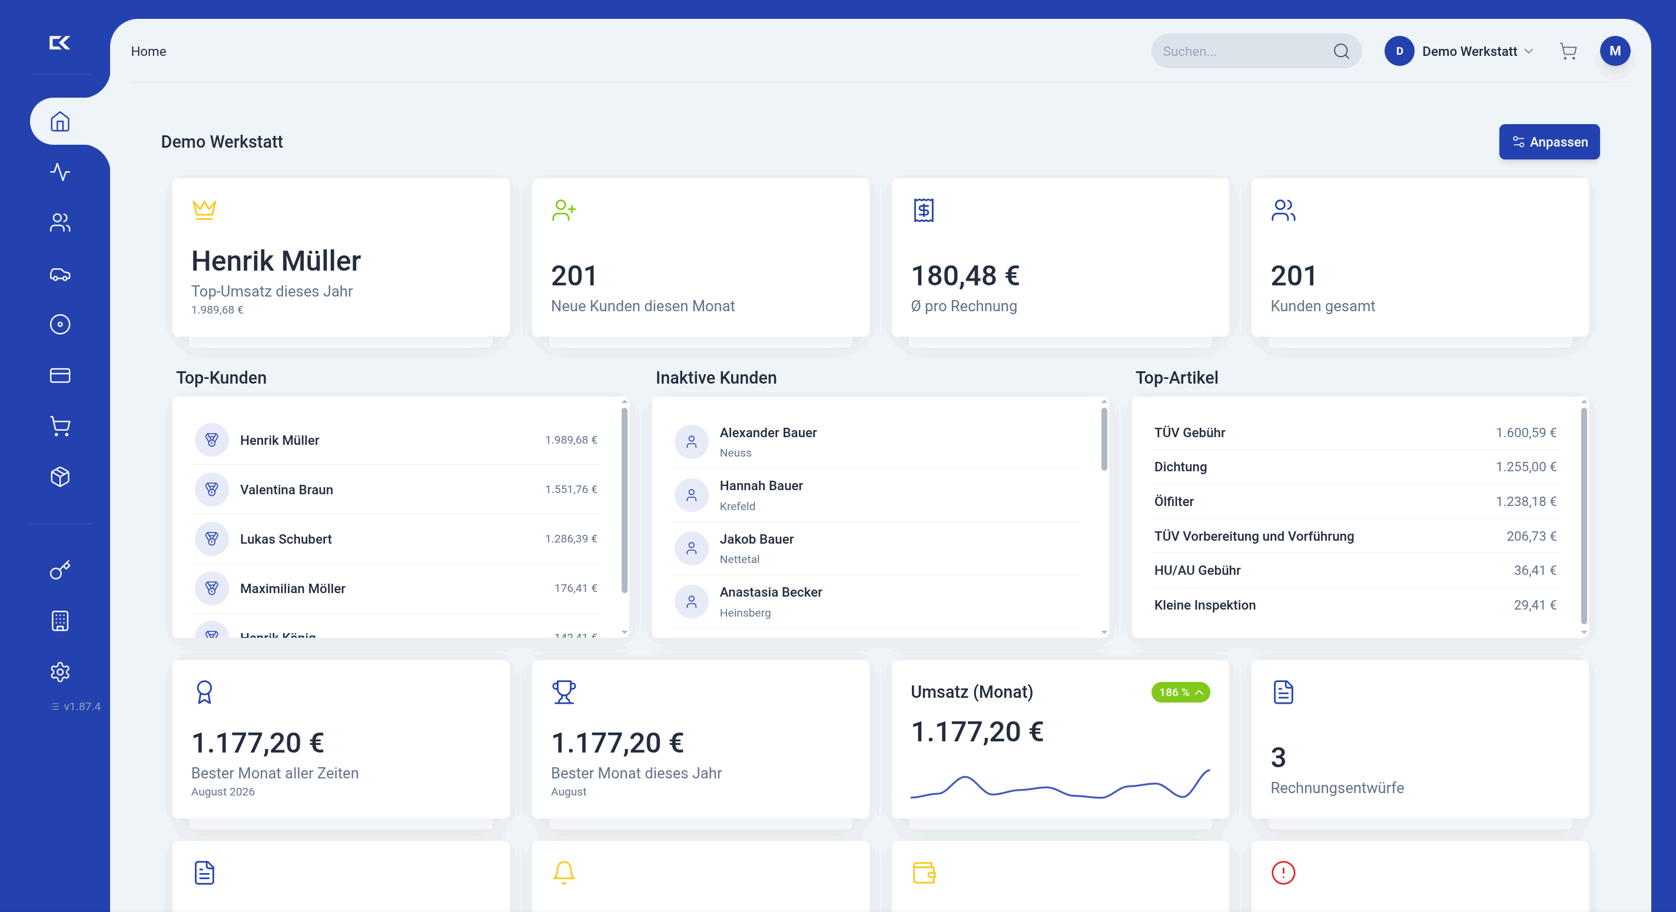Open Lukas Schubert in Top-Kunden
1676x912 pixels.
(x=396, y=538)
